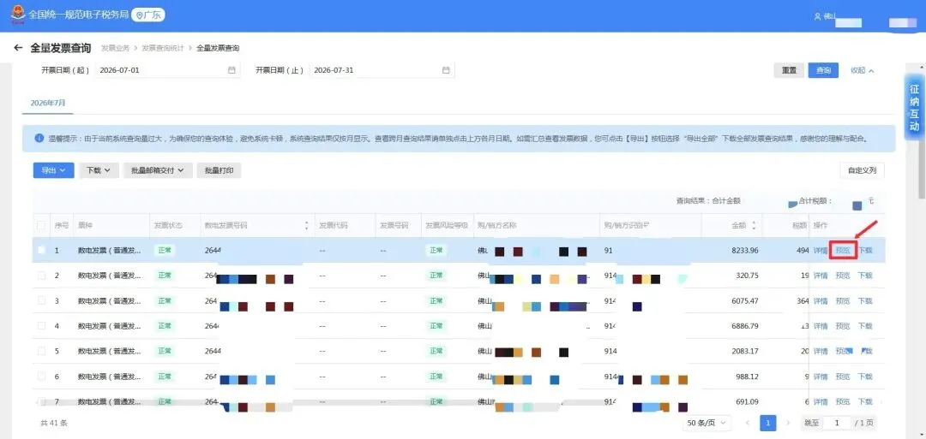Open the 50条/页 page size dropdown
Screen dimensions: 926x439
707,423
